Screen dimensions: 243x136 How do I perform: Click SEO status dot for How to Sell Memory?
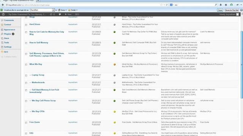coord(114,43)
